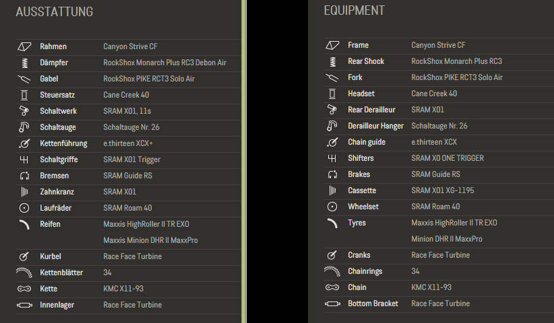This screenshot has height=323, width=554.
Task: Select the hanger icon beside Derailleur Hanger
Action: (x=332, y=126)
